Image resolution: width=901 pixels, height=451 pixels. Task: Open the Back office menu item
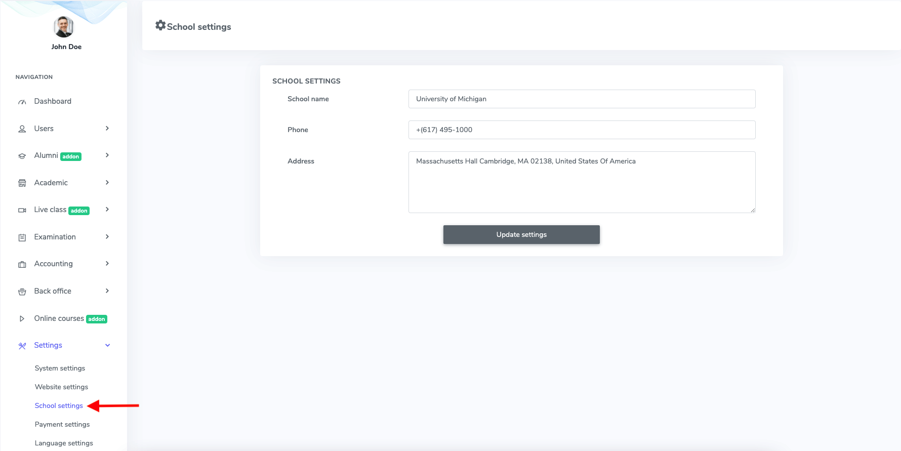[53, 291]
